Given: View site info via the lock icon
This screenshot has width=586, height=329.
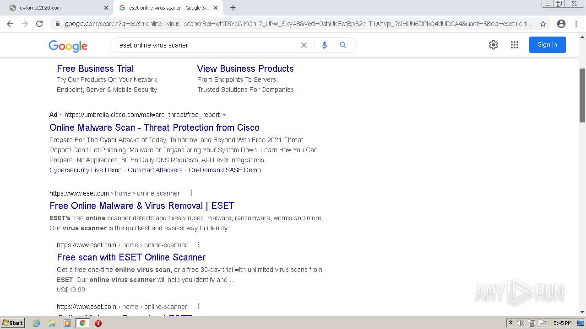Looking at the screenshot, I should 58,24.
